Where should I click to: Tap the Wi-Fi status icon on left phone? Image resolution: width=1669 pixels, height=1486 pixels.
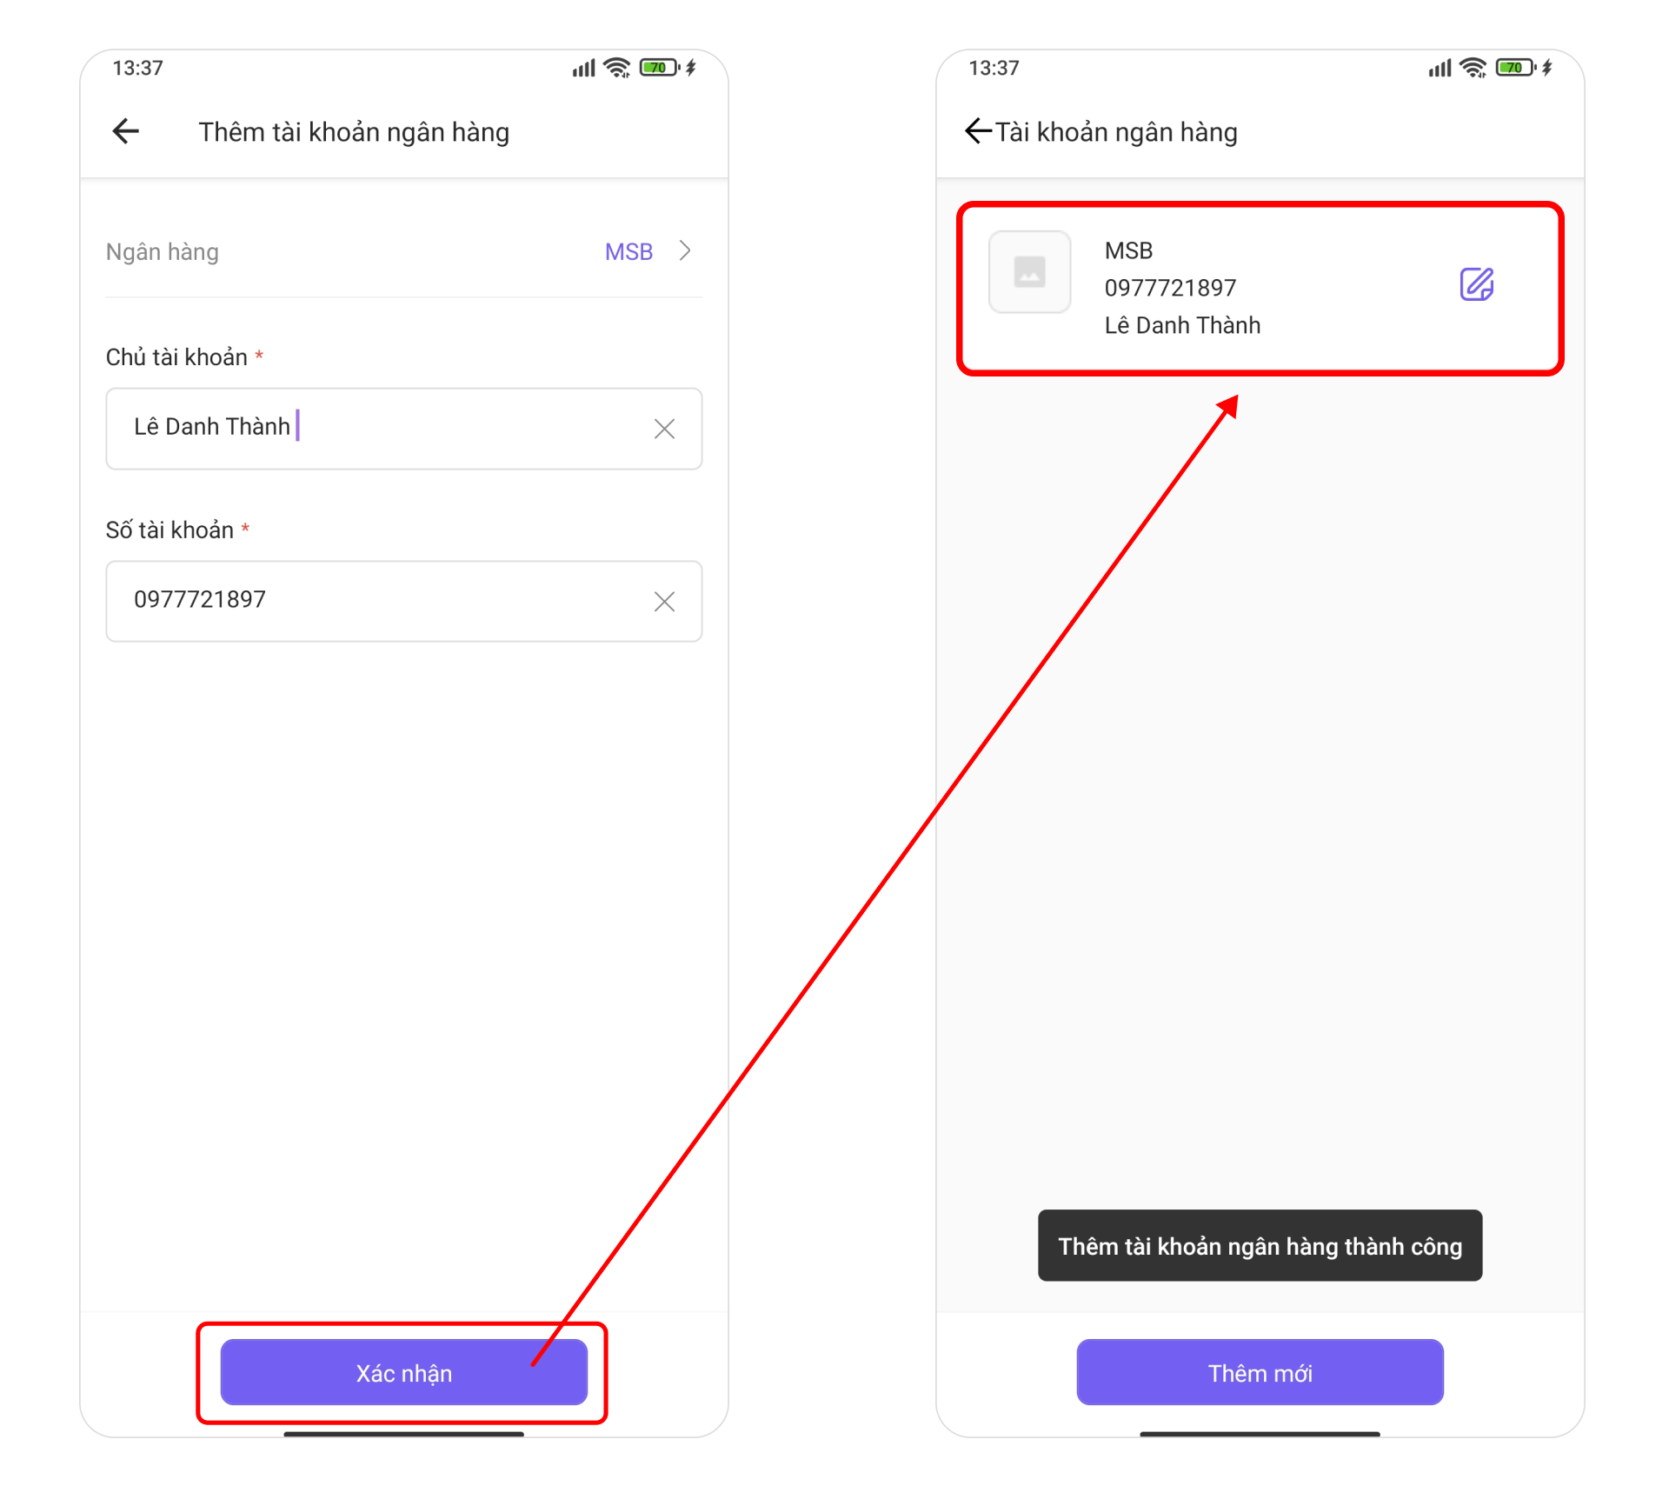[617, 68]
